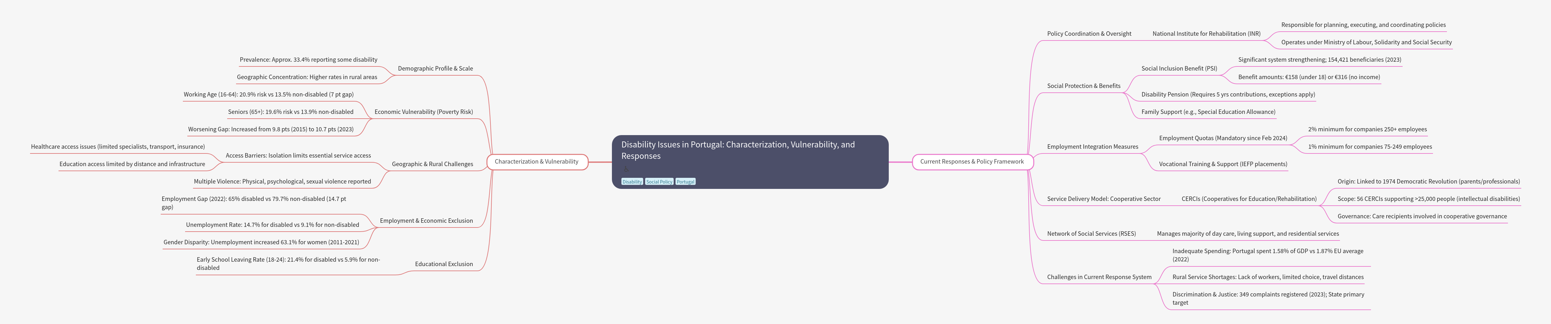Click the Employment Quotas (Mandatory since Feb 2024) node
The image size is (1551, 324).
click(x=1223, y=139)
